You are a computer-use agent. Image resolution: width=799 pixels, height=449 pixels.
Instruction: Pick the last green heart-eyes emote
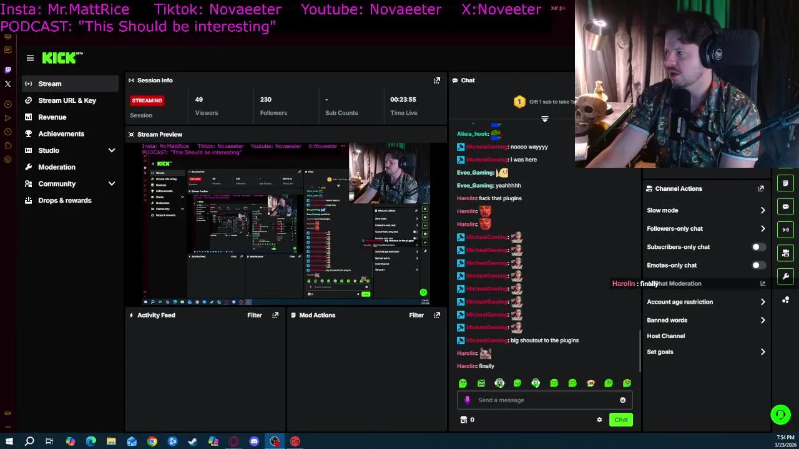pyautogui.click(x=627, y=383)
